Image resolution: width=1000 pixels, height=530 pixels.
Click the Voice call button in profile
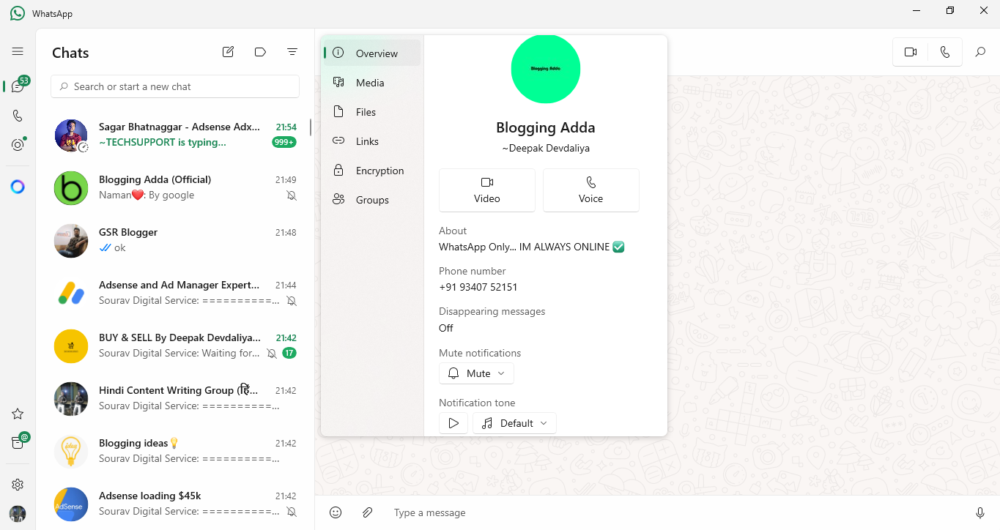pos(591,190)
